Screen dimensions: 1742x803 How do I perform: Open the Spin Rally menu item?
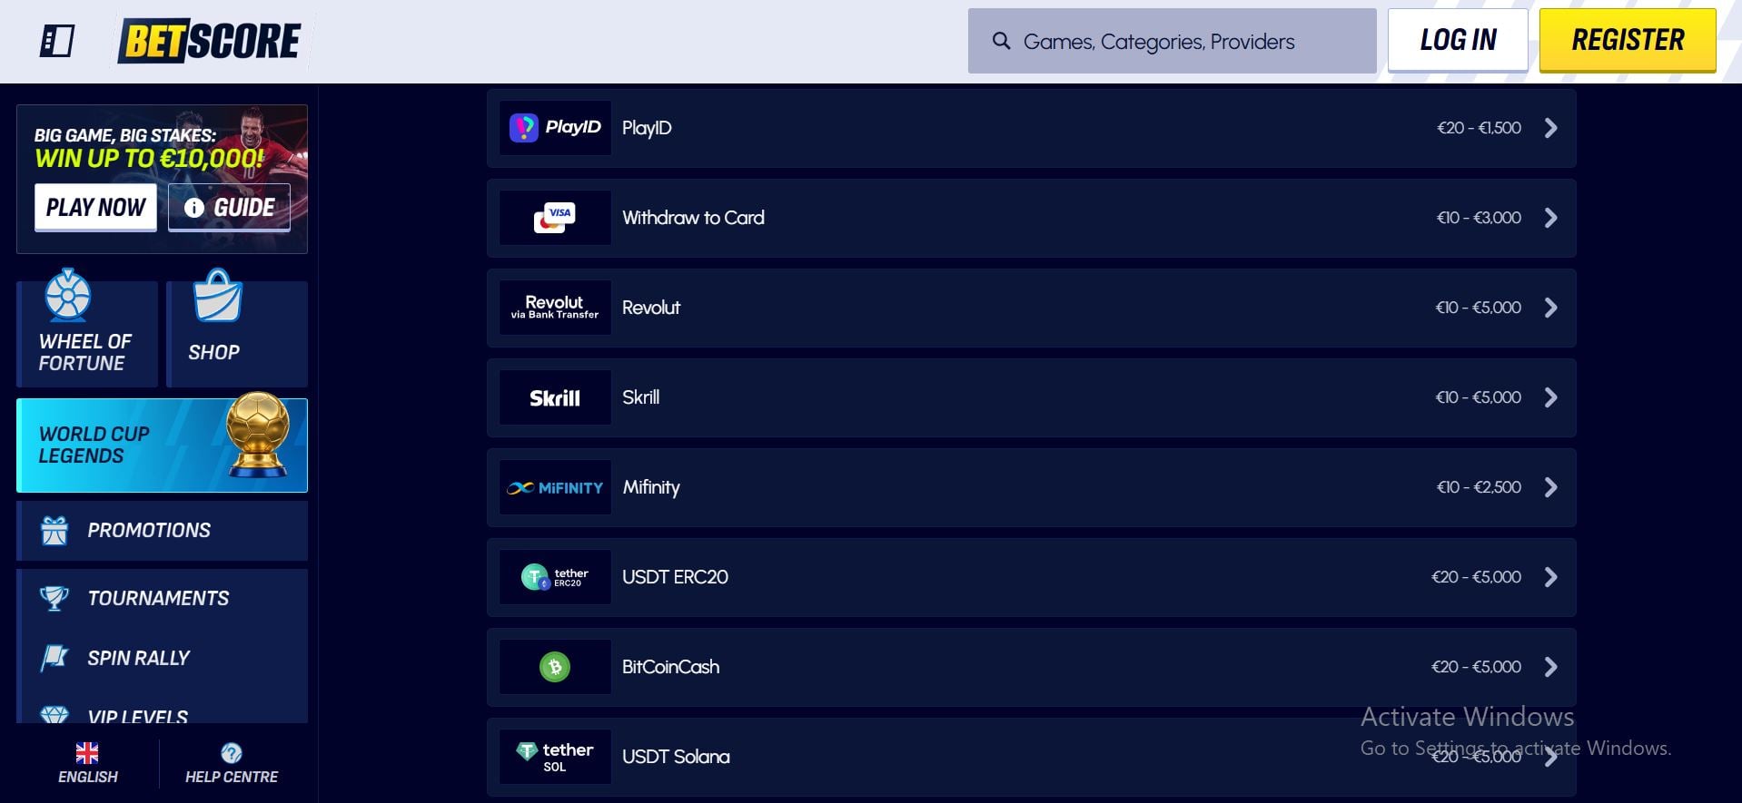pos(163,658)
